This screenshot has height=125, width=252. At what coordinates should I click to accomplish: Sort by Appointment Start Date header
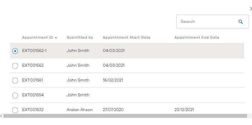pyautogui.click(x=126, y=37)
